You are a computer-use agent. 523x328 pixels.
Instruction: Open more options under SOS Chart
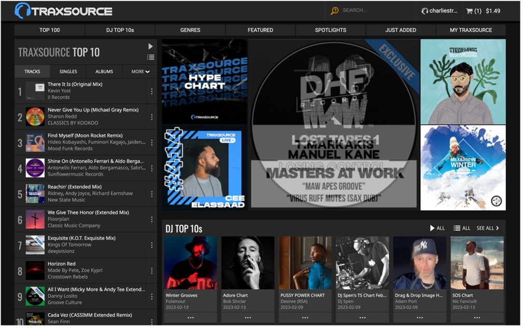[x=477, y=318]
